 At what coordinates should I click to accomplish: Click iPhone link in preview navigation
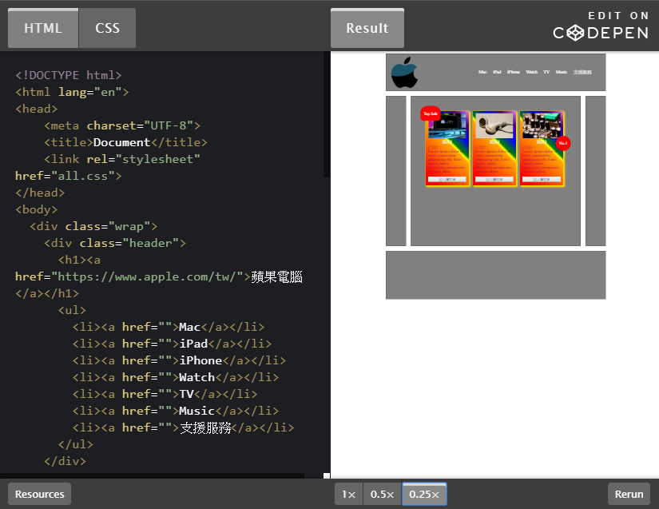click(513, 72)
